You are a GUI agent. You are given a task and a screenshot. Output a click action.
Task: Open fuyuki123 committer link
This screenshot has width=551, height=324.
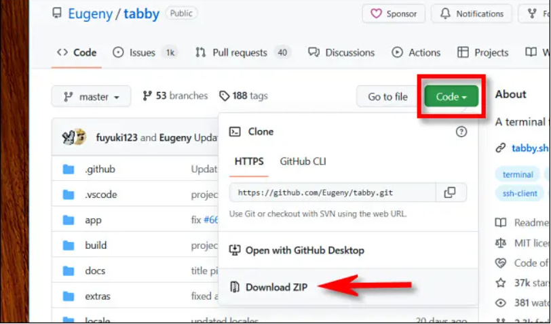pos(117,137)
